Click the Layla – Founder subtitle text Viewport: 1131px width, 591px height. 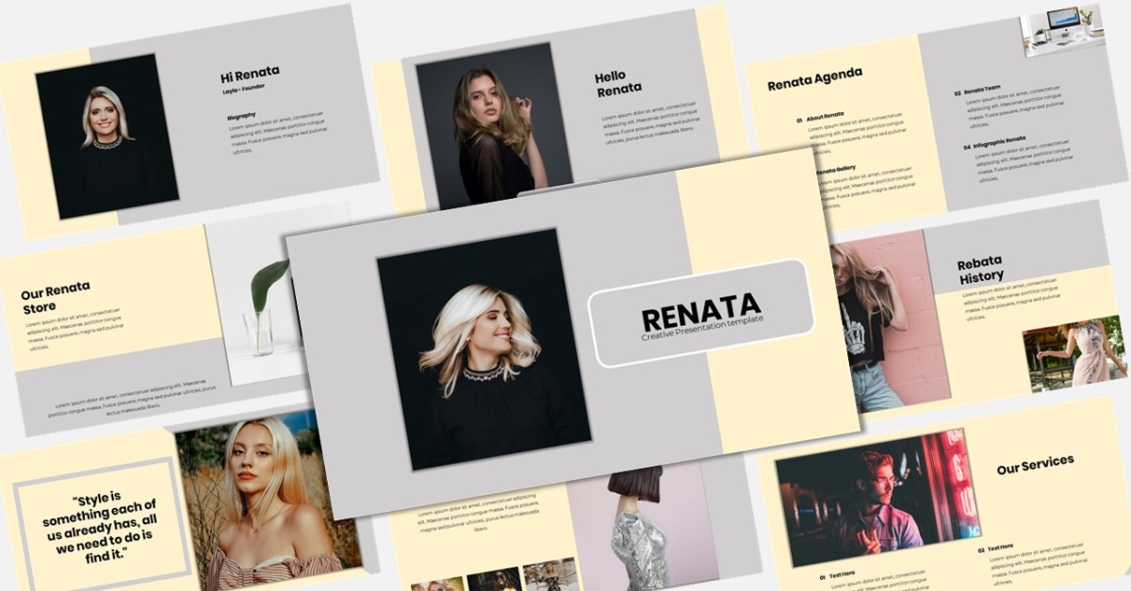click(243, 88)
